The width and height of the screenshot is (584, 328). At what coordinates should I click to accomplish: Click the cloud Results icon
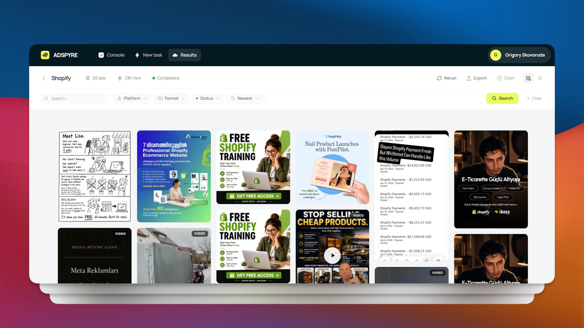175,55
